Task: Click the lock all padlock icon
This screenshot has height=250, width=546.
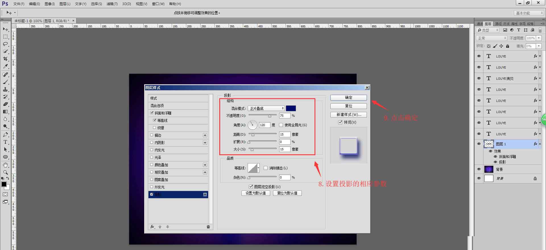Action: (508, 46)
